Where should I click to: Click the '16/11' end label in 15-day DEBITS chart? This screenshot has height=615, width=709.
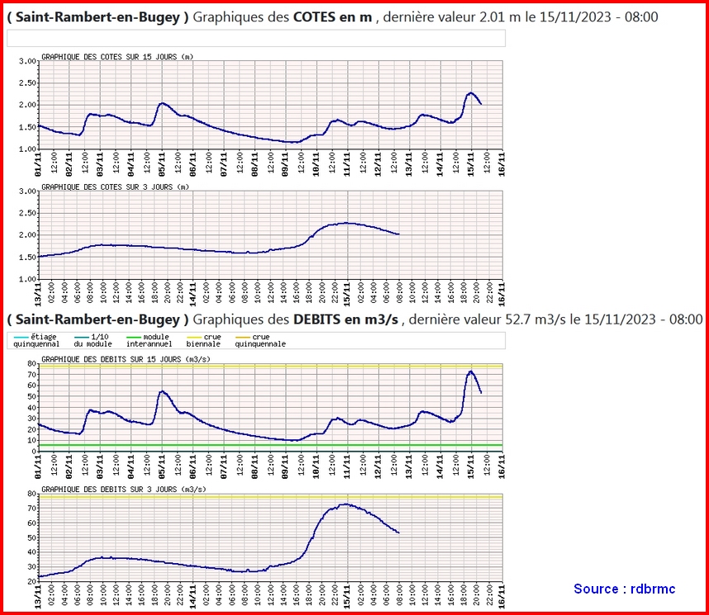pyautogui.click(x=502, y=466)
